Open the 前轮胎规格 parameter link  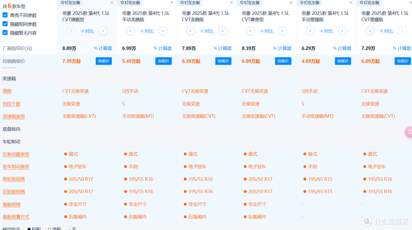(x=14, y=179)
